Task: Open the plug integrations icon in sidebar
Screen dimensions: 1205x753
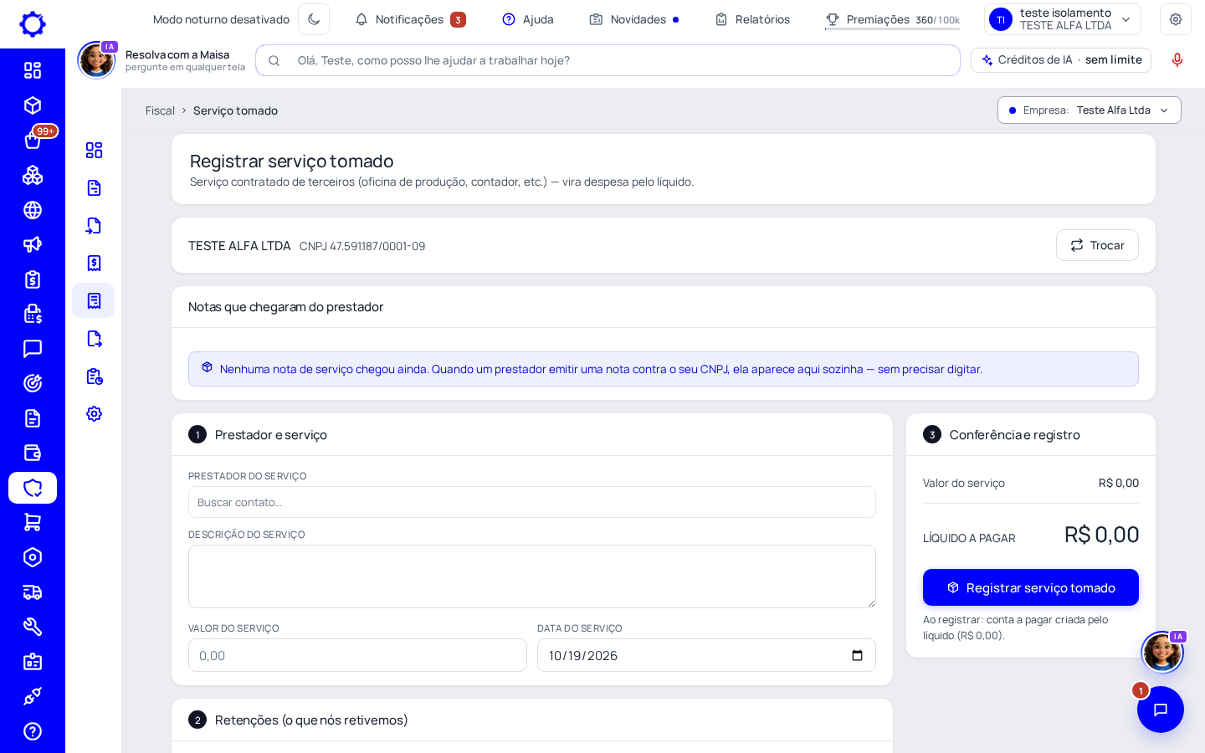Action: 33,696
